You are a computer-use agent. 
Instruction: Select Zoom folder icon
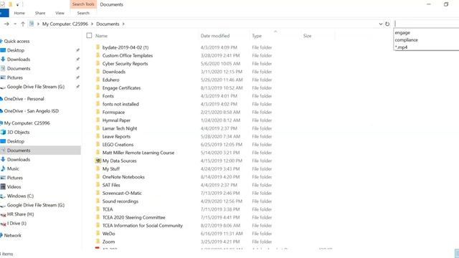(98, 242)
